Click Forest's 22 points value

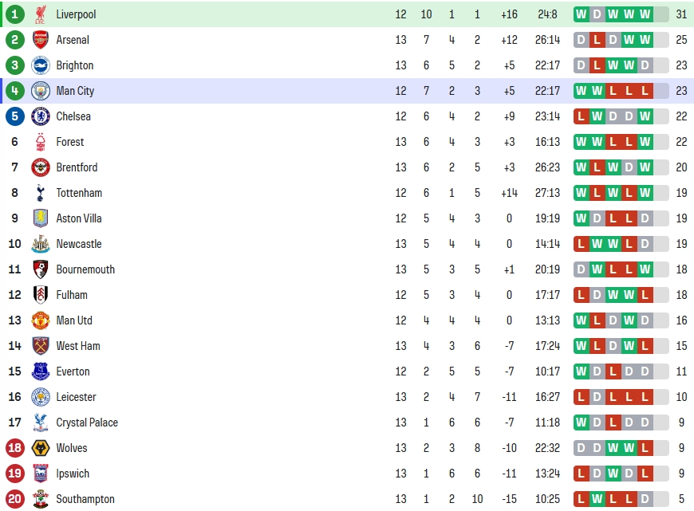(x=681, y=142)
